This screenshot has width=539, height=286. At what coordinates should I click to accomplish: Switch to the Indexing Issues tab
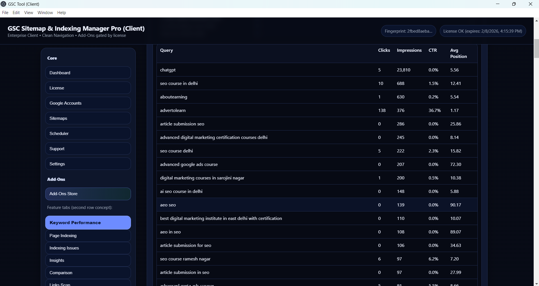pyautogui.click(x=88, y=248)
